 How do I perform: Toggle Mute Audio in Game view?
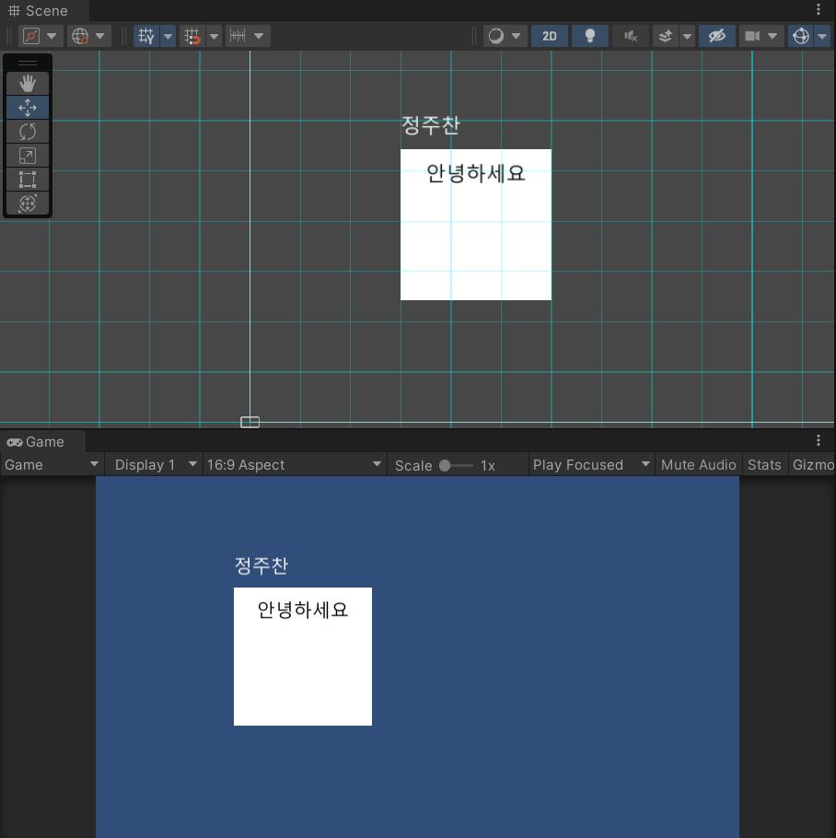point(699,465)
